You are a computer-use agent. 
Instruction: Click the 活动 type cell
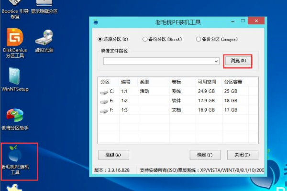144,91
